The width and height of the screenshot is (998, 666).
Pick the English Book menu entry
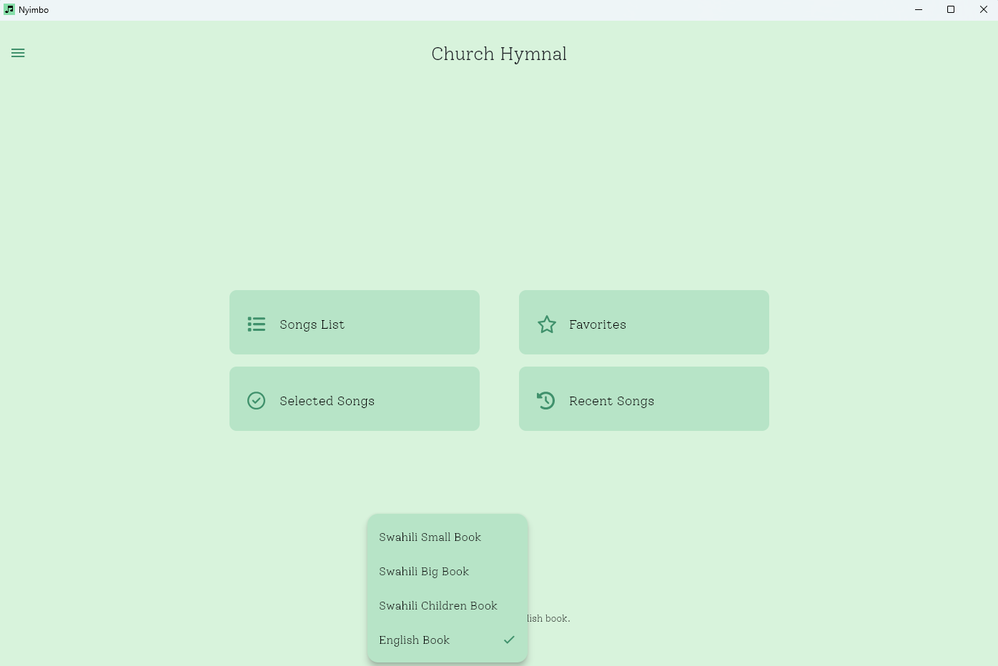[x=415, y=640]
